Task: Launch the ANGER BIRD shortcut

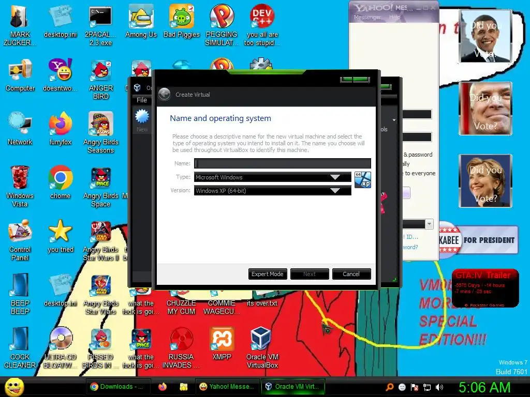Action: [101, 80]
